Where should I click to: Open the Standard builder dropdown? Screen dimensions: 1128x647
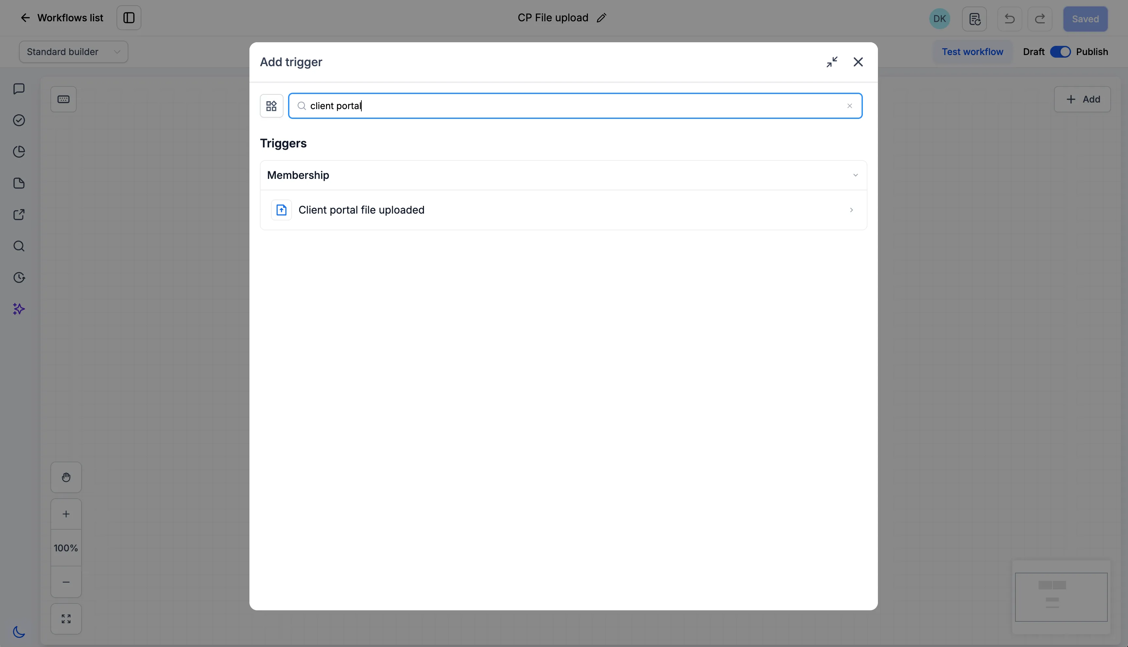point(74,51)
